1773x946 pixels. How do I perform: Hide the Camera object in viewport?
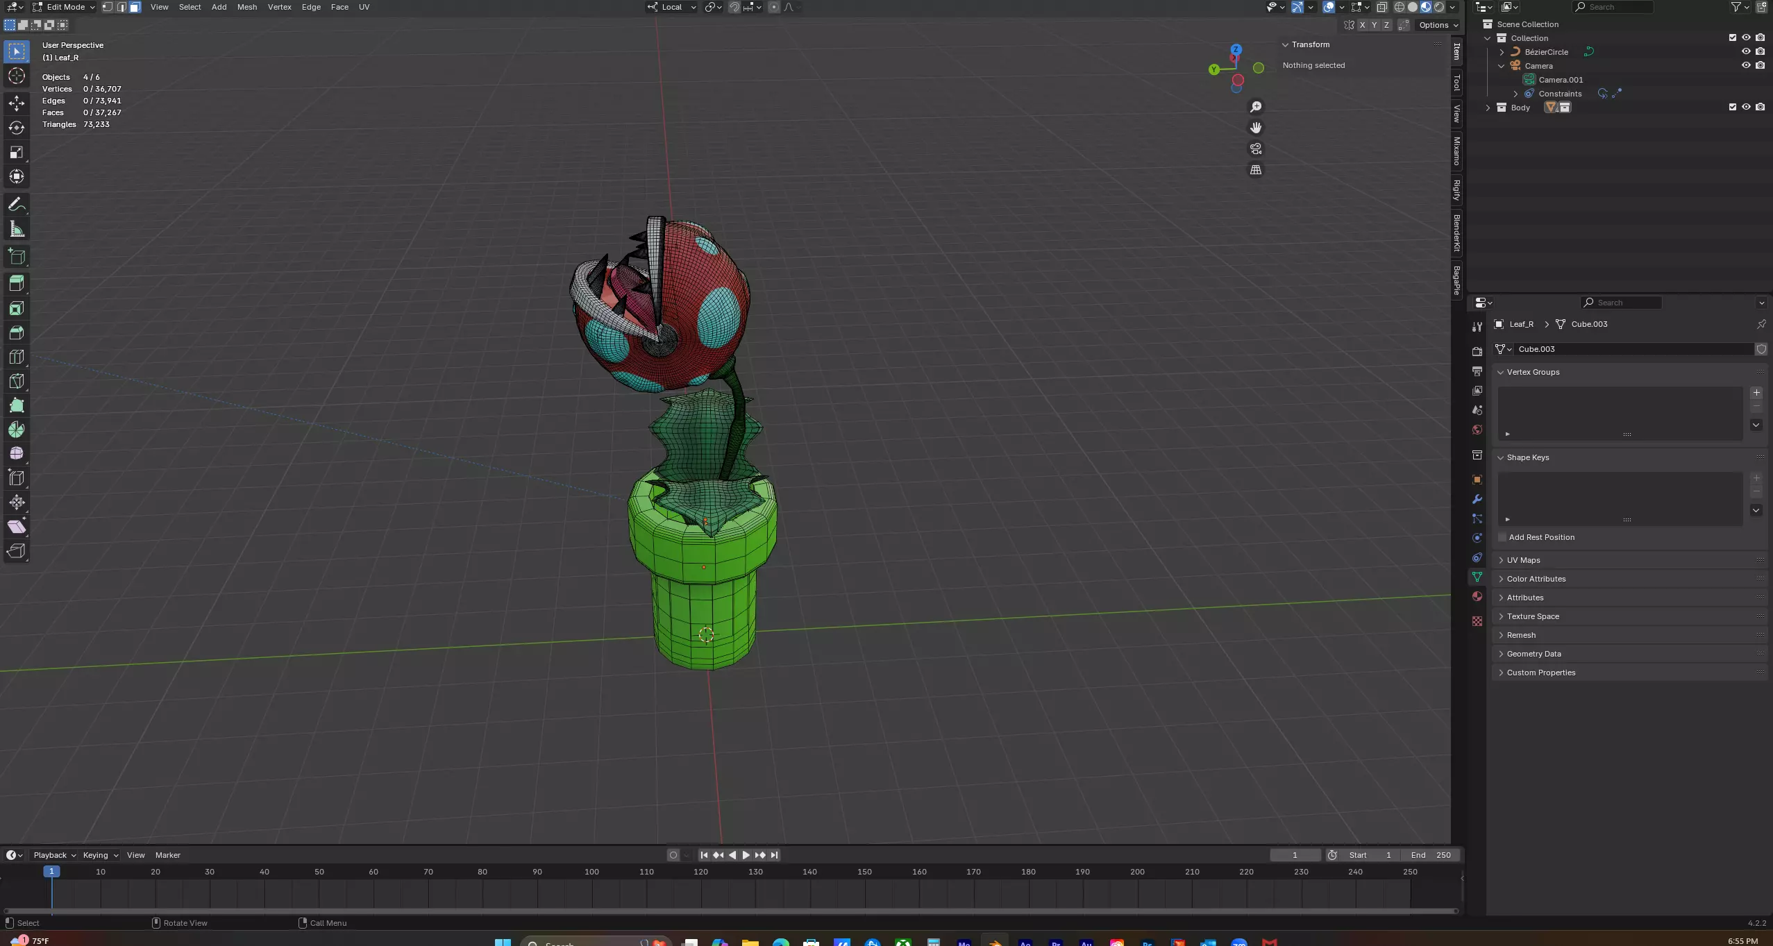click(x=1746, y=65)
